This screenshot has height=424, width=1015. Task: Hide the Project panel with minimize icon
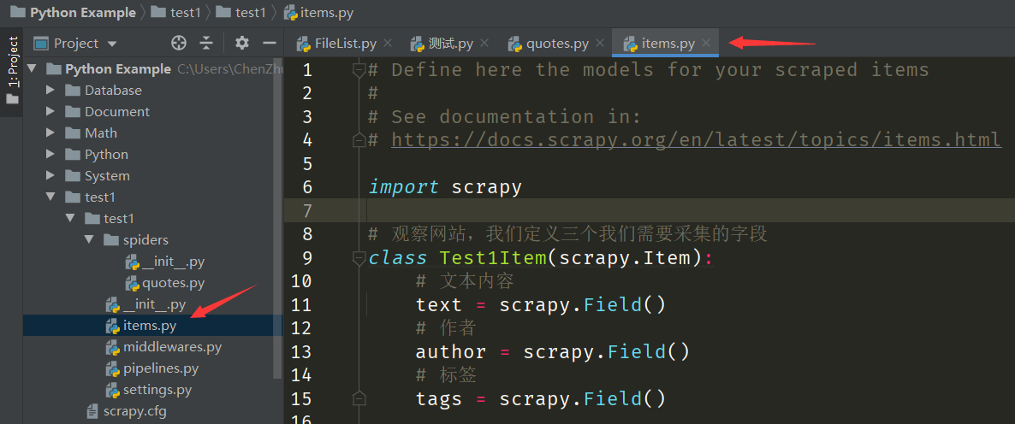(x=269, y=43)
